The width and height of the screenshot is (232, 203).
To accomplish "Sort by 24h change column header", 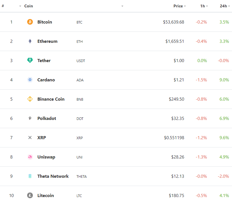I will tap(224, 6).
